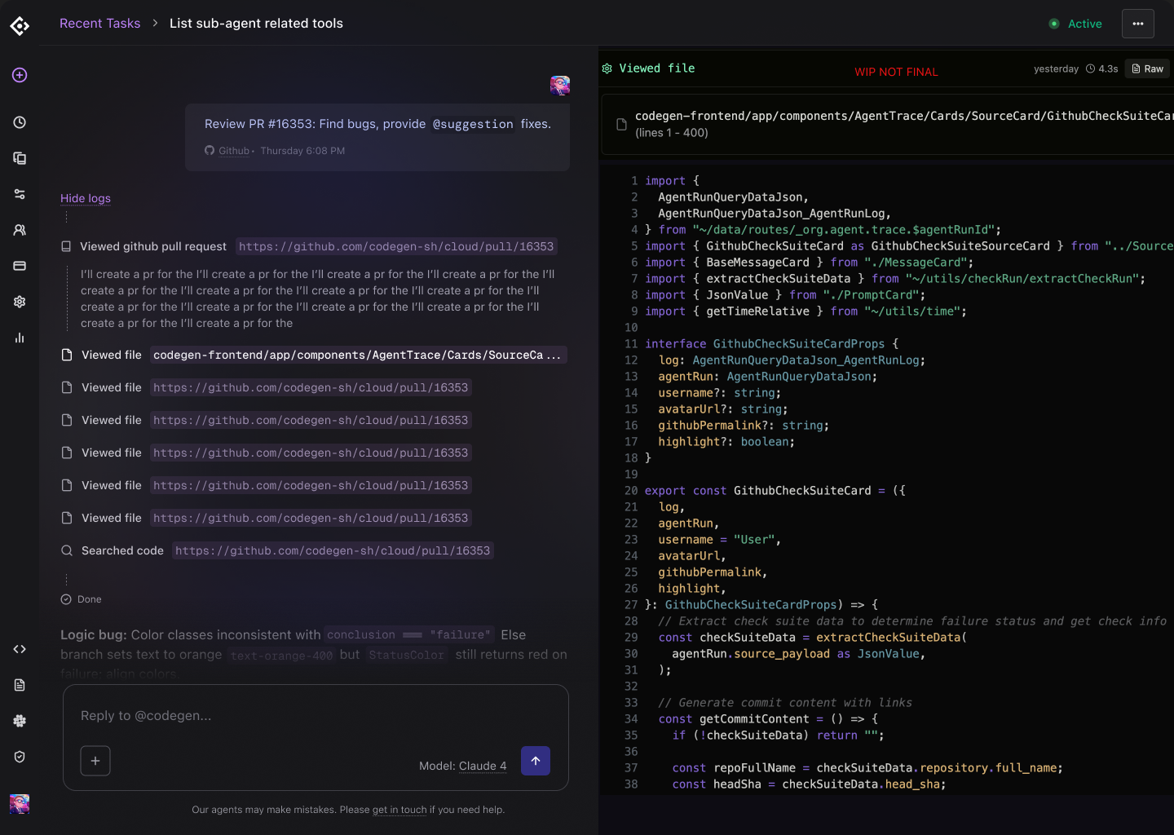Viewport: 1174px width, 835px height.
Task: Click the avatar above the PR review message
Action: coord(560,86)
